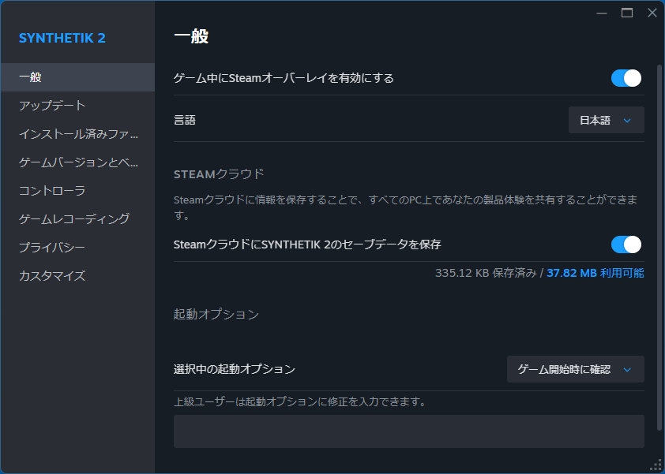Disable Steam Cloud save for SYNTHETIK 2
This screenshot has height=474, width=665.
(626, 244)
